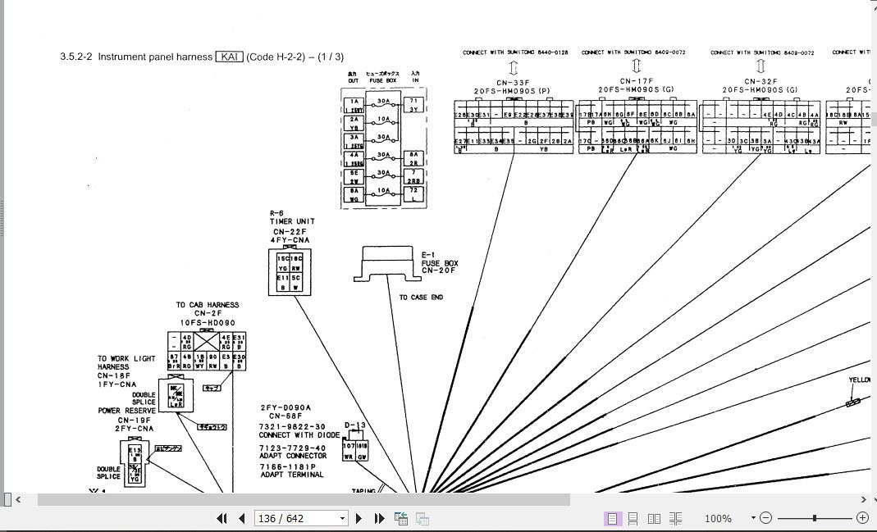Image resolution: width=877 pixels, height=532 pixels.
Task: Select continuous scrolling view mode
Action: (x=633, y=519)
